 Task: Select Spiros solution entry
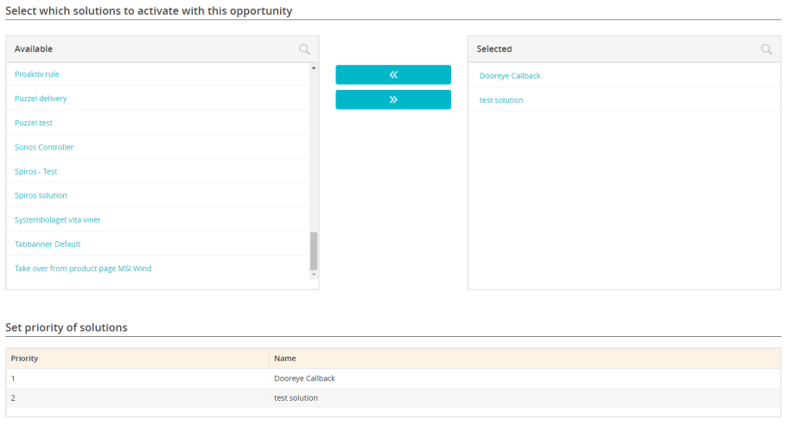click(x=41, y=195)
